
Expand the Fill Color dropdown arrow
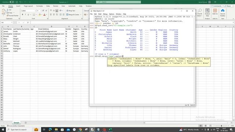click(41, 15)
